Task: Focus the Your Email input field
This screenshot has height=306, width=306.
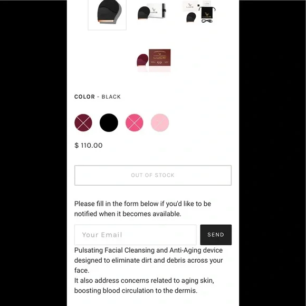Action: 136,235
